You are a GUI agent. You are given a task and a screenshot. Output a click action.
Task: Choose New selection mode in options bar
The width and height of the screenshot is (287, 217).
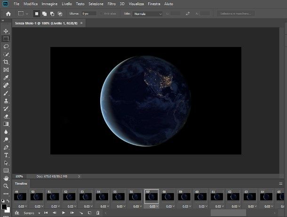(x=37, y=14)
